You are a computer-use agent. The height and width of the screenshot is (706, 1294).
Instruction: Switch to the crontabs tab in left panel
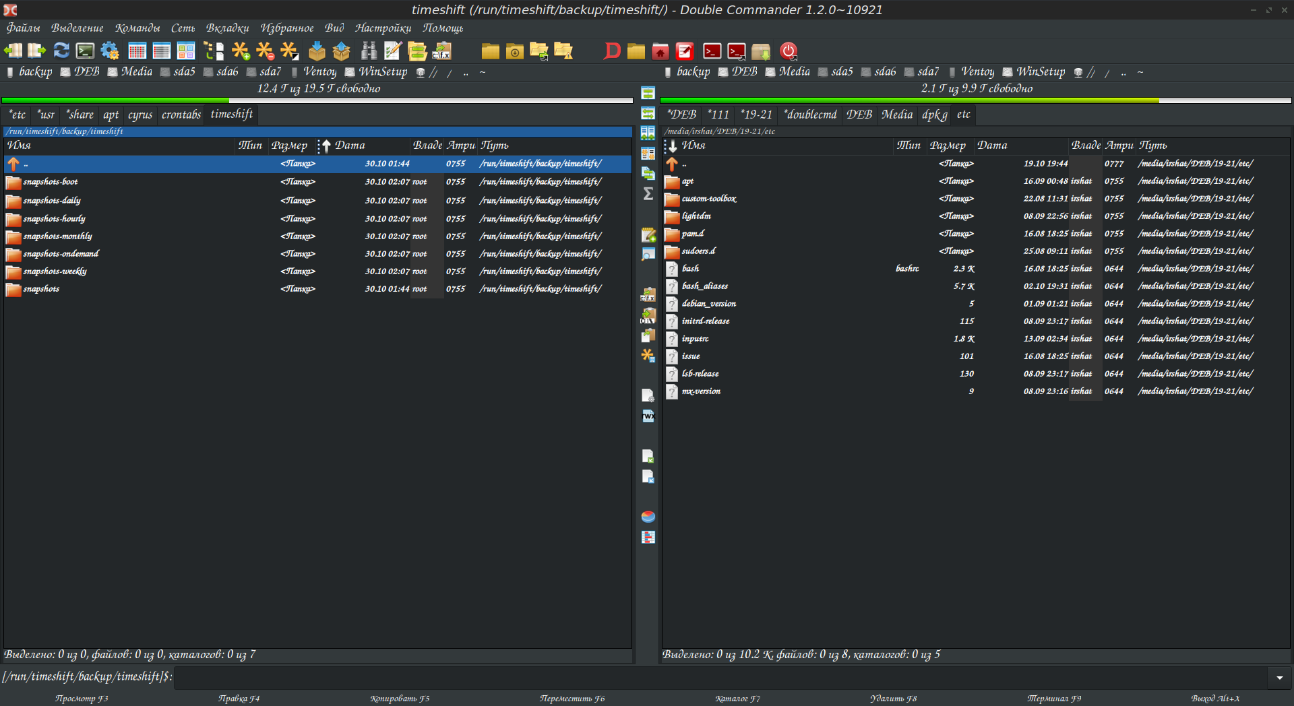click(x=181, y=115)
